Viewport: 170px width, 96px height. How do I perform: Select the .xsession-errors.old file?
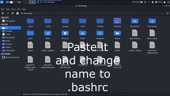(x=117, y=62)
